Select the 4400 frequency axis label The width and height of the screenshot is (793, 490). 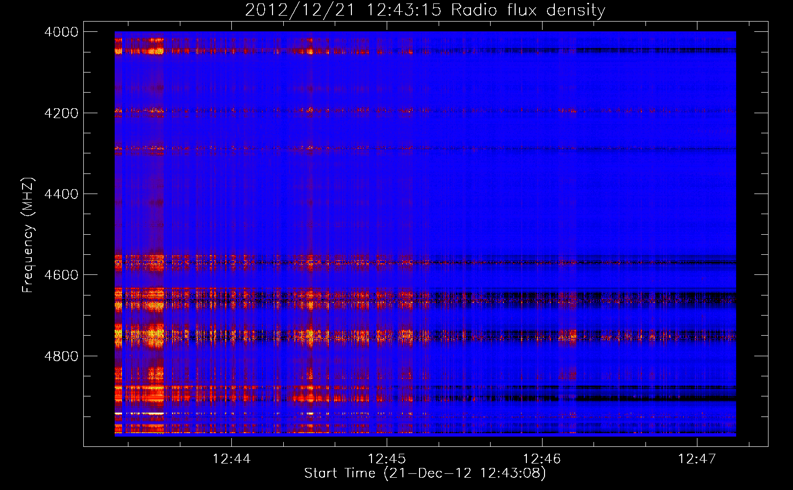pyautogui.click(x=61, y=194)
